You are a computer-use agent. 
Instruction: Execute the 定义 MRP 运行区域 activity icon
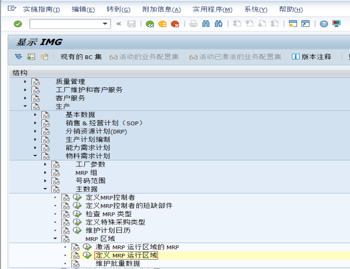(x=87, y=256)
